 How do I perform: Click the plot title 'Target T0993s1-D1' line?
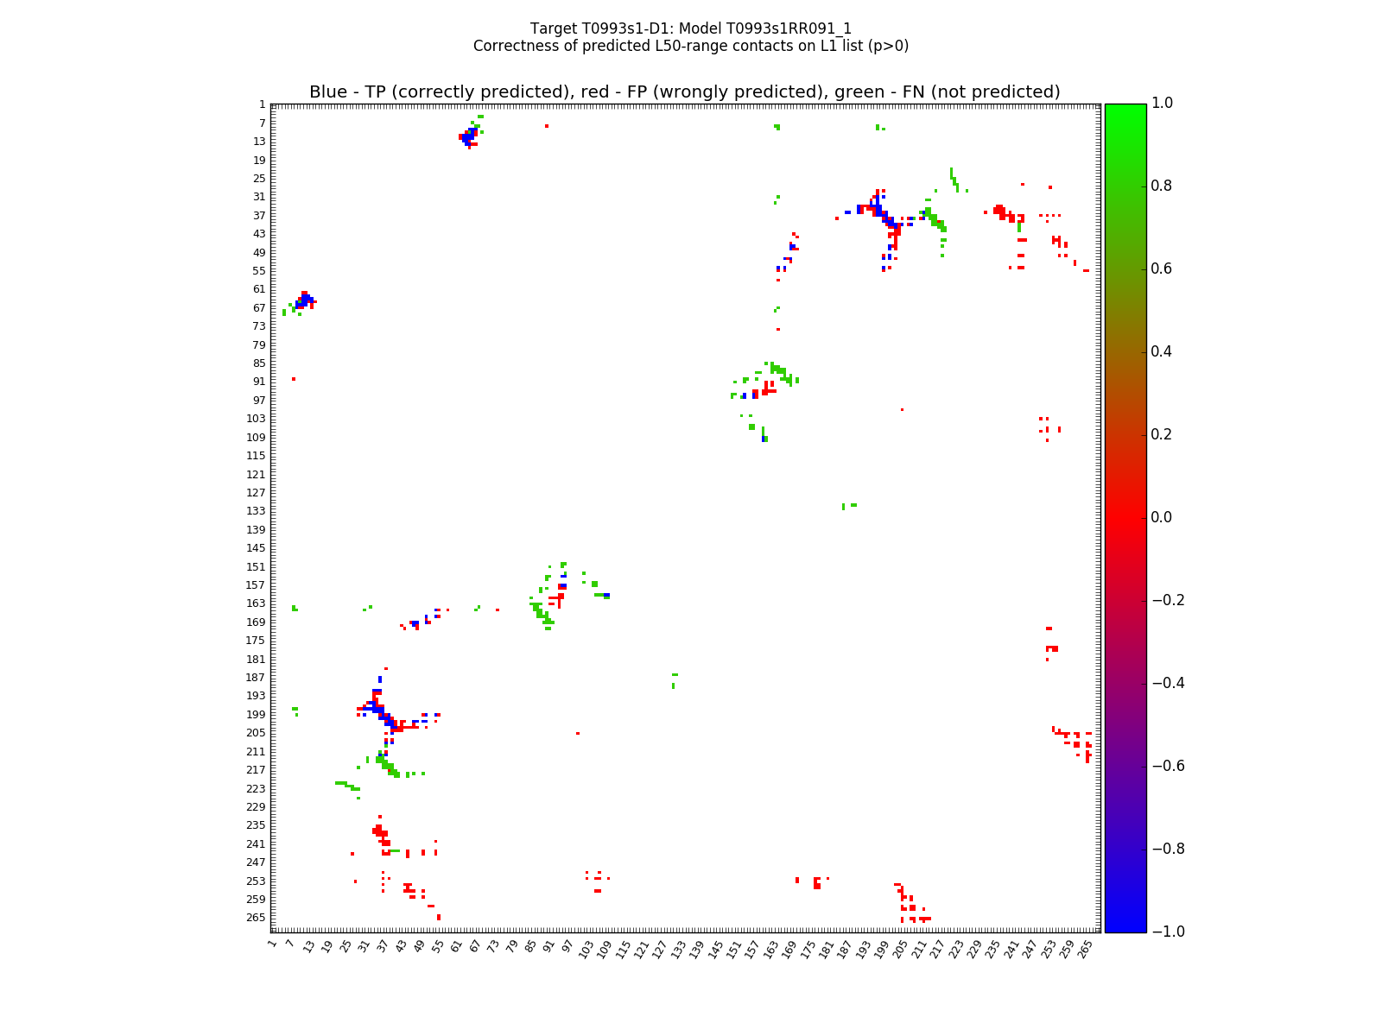(x=690, y=28)
